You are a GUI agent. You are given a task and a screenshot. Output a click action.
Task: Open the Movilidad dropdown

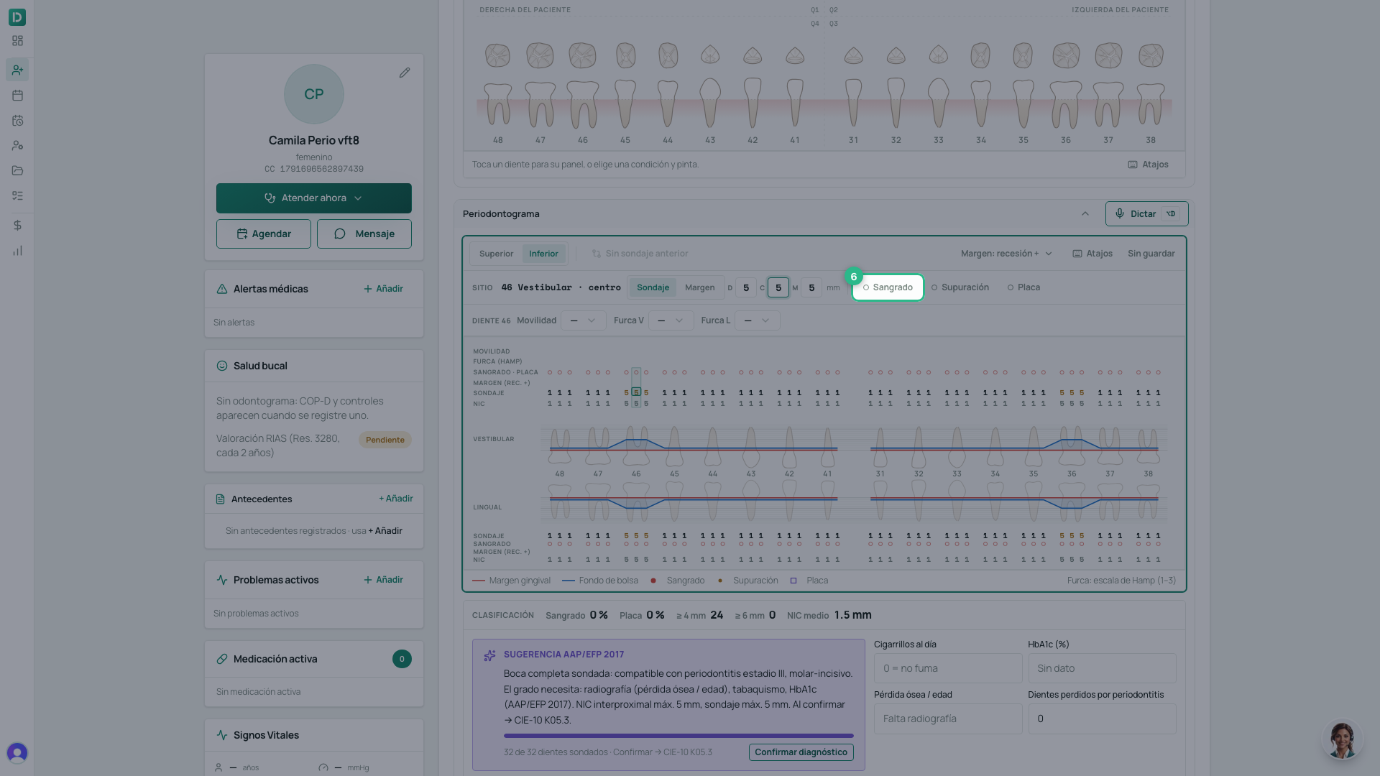583,320
